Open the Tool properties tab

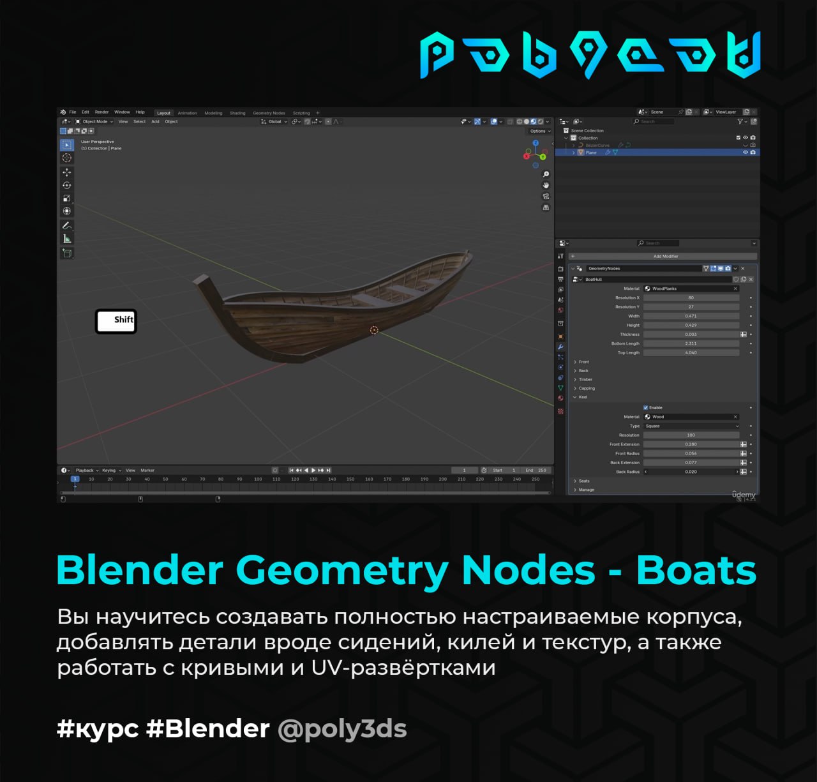[x=560, y=256]
